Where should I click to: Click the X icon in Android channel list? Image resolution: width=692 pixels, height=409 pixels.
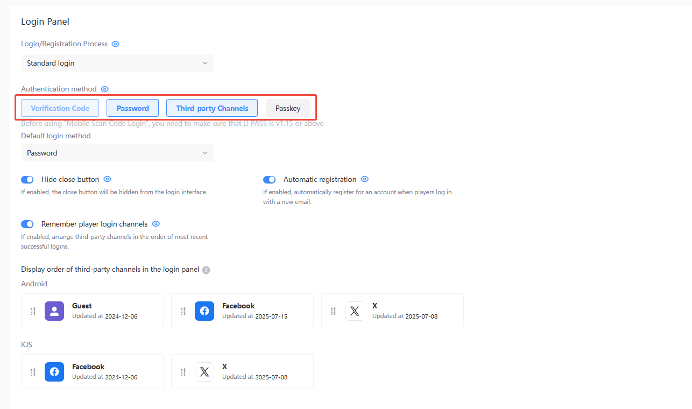[355, 311]
